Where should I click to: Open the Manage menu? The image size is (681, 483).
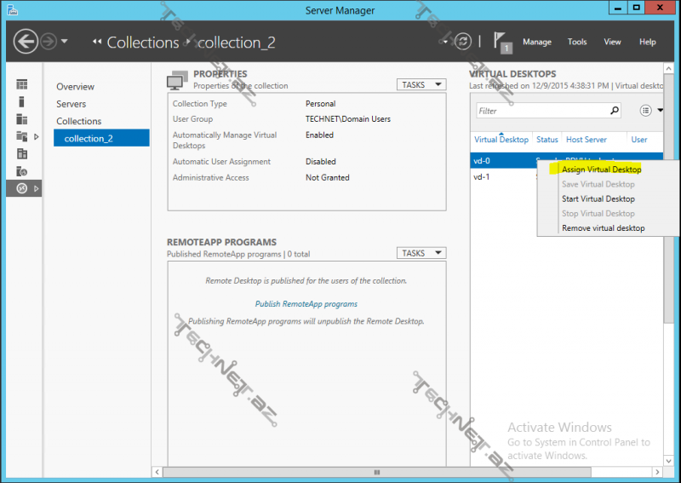[x=536, y=42]
